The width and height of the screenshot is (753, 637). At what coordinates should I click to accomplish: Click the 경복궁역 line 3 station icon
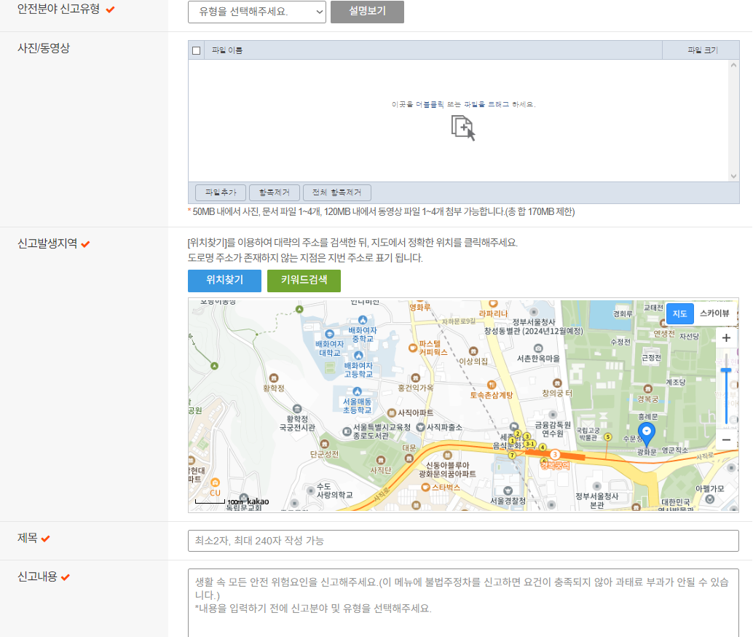(555, 454)
